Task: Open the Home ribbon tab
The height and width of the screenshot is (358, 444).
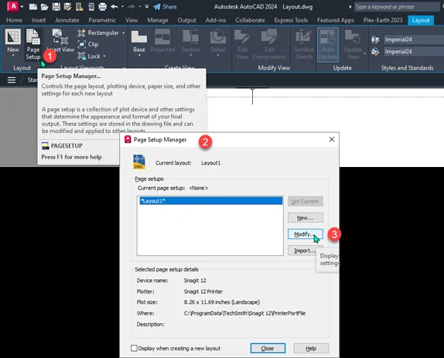Action: tap(14, 20)
